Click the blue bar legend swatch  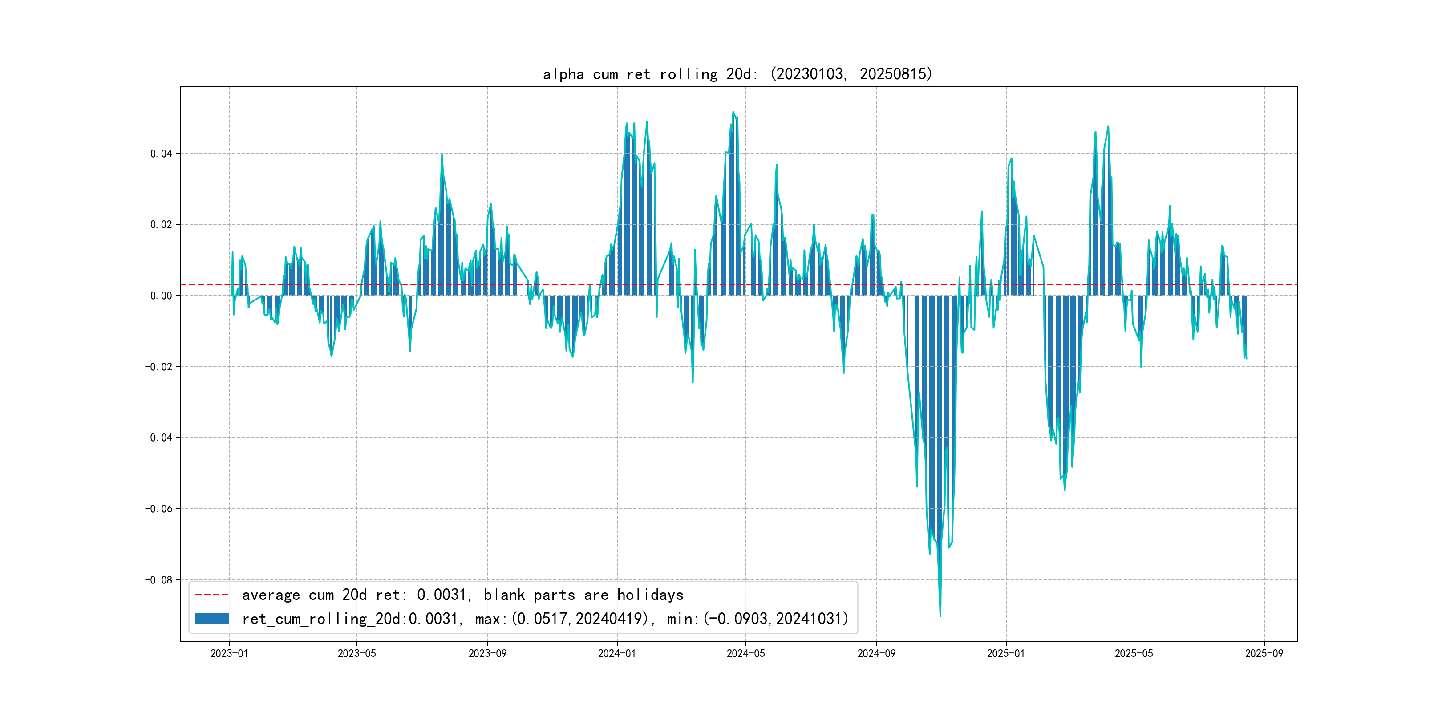click(211, 619)
